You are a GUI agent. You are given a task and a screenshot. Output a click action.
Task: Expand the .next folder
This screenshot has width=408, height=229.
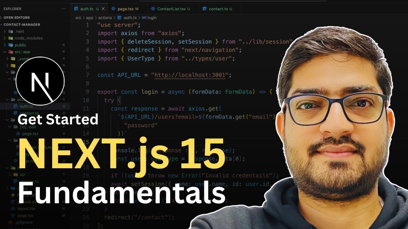(19, 31)
